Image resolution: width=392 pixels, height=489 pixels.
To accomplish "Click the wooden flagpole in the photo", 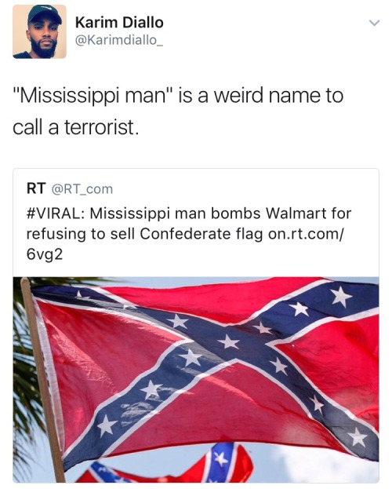I will 42,380.
